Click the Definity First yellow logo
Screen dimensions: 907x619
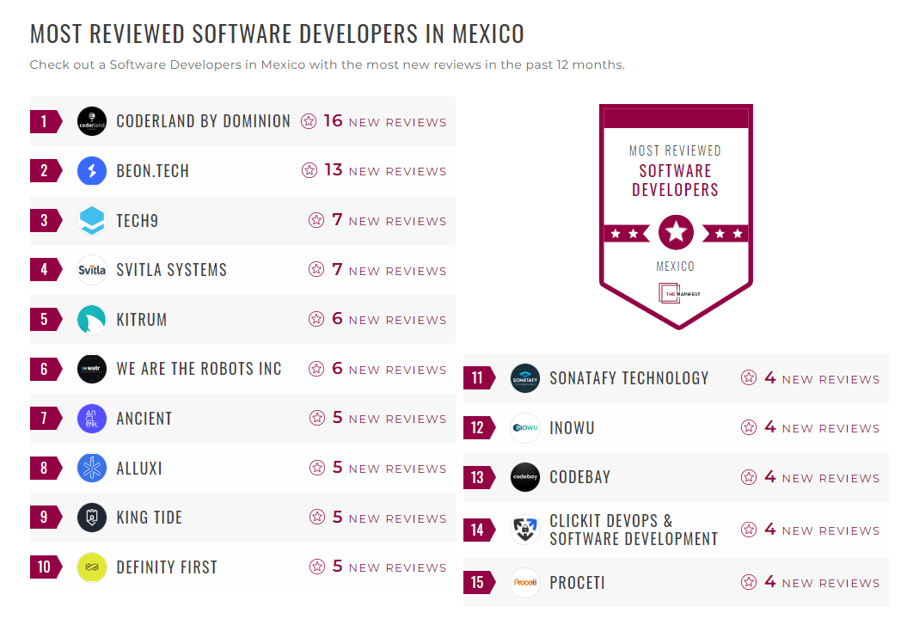(x=92, y=567)
